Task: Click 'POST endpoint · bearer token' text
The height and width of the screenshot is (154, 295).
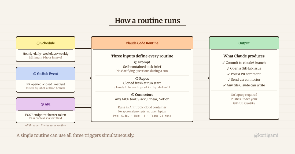Action: point(46,115)
